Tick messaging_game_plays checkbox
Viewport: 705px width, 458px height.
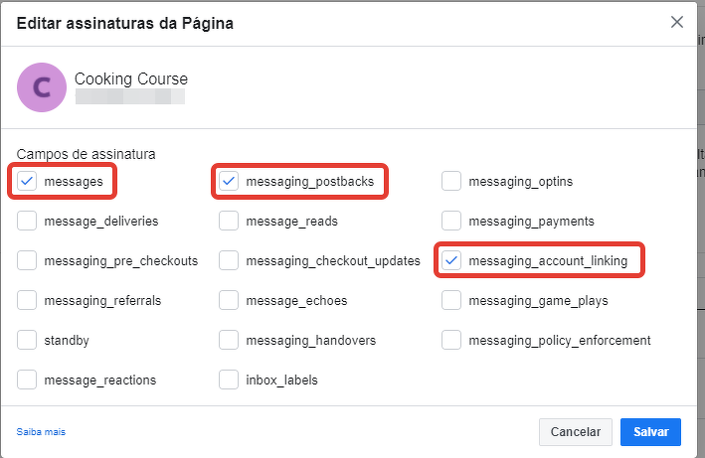451,300
